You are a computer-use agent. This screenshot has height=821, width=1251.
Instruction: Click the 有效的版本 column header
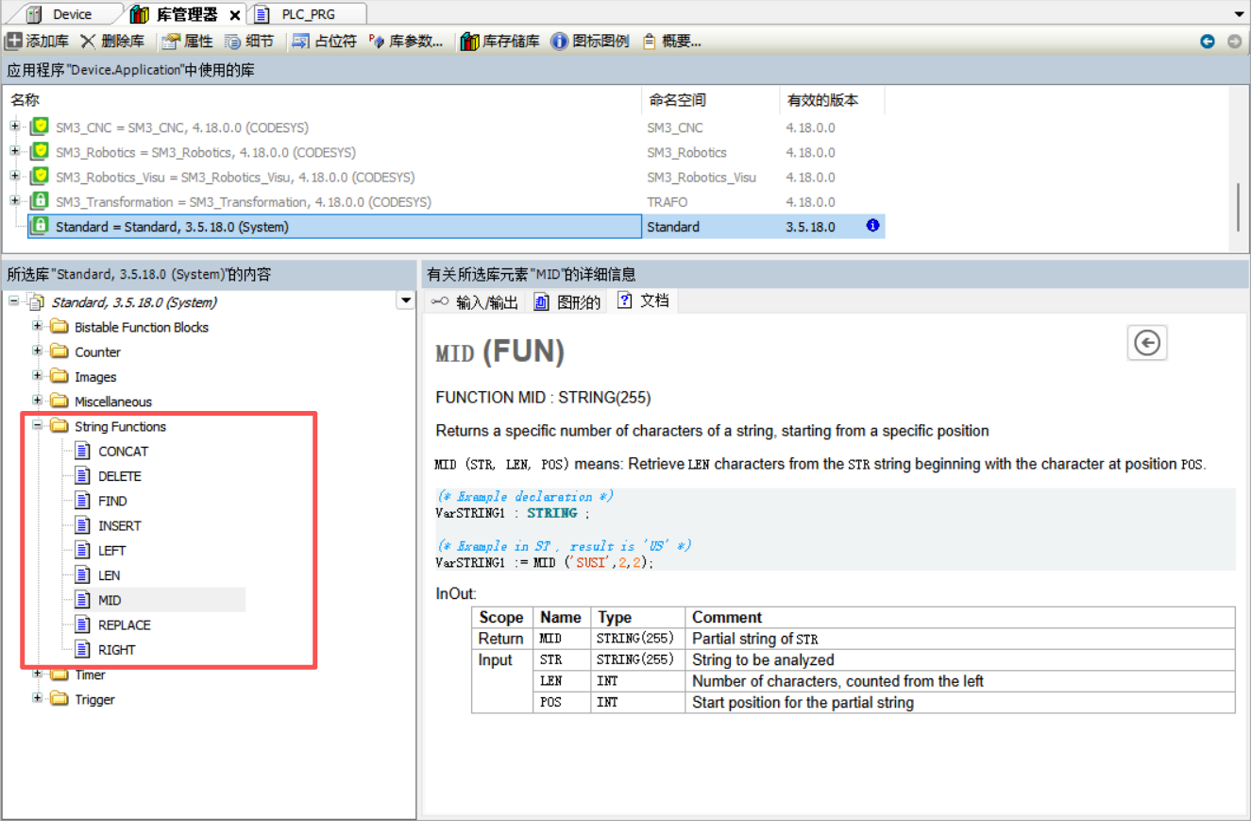point(832,100)
